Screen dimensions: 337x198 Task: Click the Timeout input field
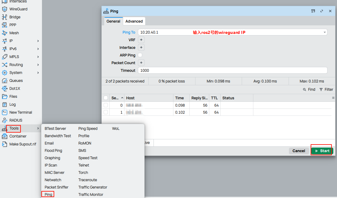tap(232, 70)
